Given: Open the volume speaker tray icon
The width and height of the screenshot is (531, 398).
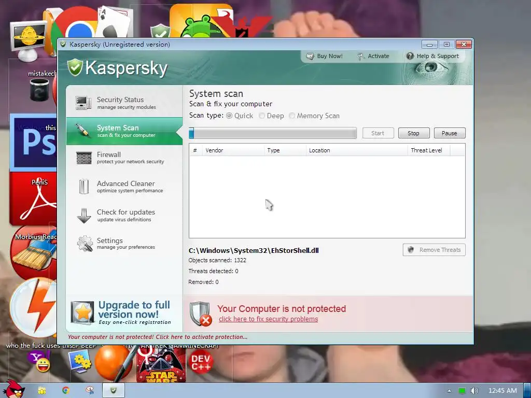Looking at the screenshot, I should tap(474, 391).
